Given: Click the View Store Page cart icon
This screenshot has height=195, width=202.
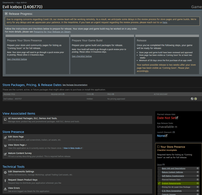Looking at the screenshot, I should [x=5, y=146].
